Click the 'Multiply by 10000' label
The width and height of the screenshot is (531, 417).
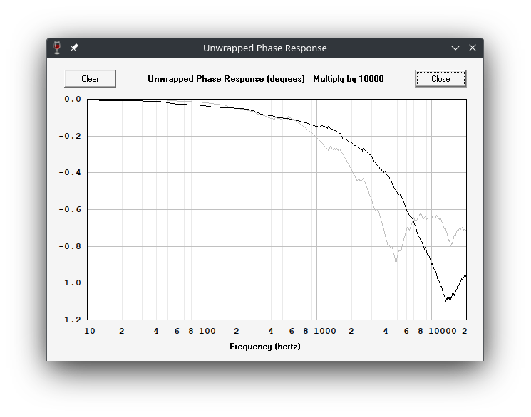click(349, 79)
